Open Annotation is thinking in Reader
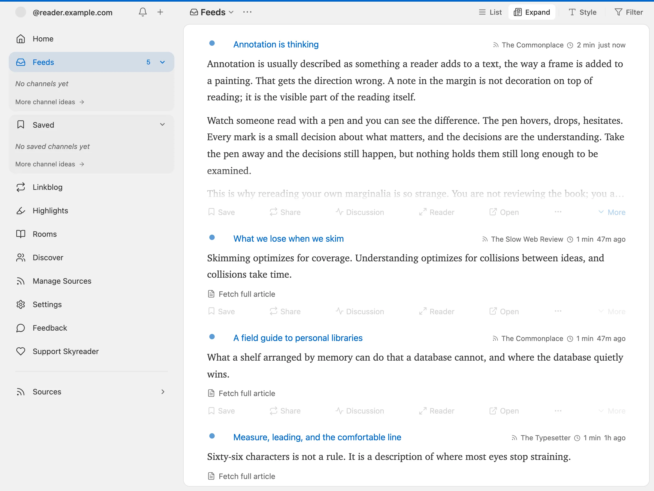The height and width of the screenshot is (491, 654). coord(436,212)
